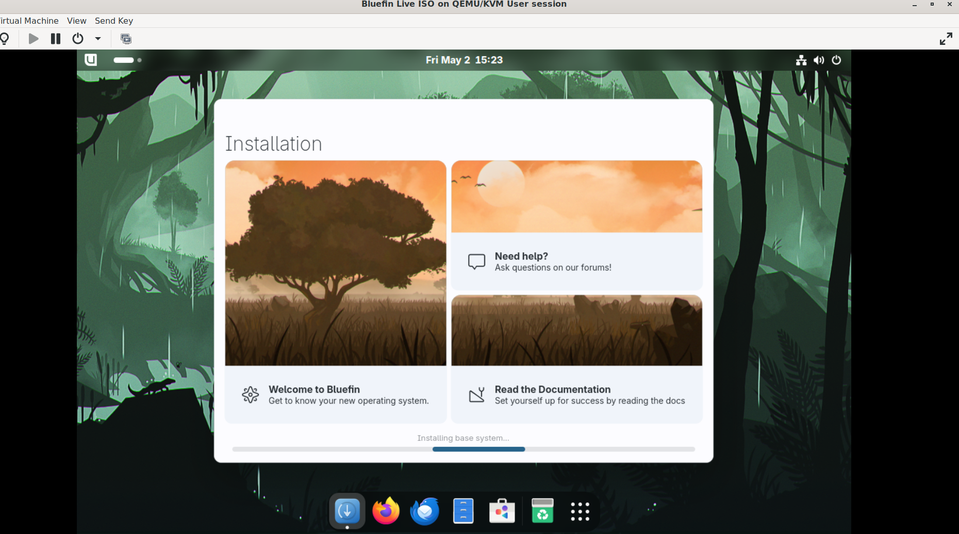
Task: Open the Read the Documentation card
Action: [576, 359]
